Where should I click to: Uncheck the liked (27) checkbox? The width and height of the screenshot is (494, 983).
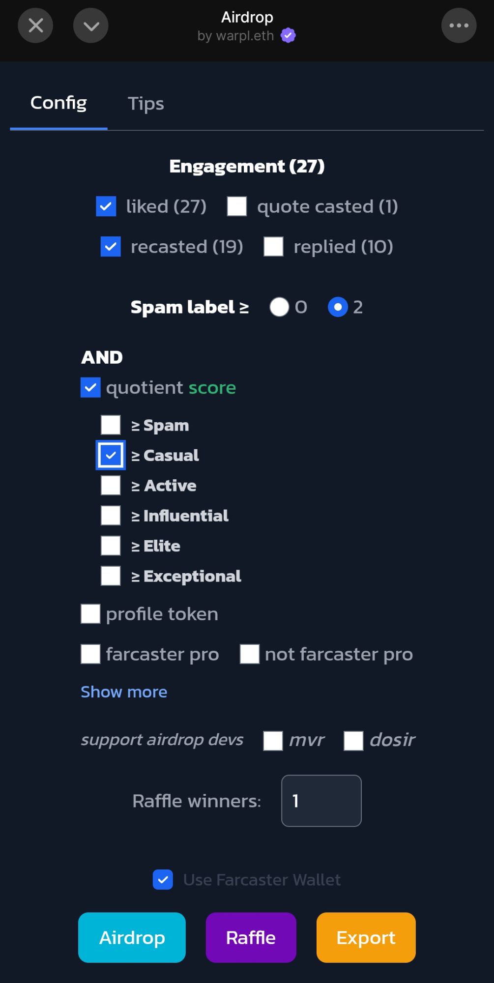[x=106, y=206]
